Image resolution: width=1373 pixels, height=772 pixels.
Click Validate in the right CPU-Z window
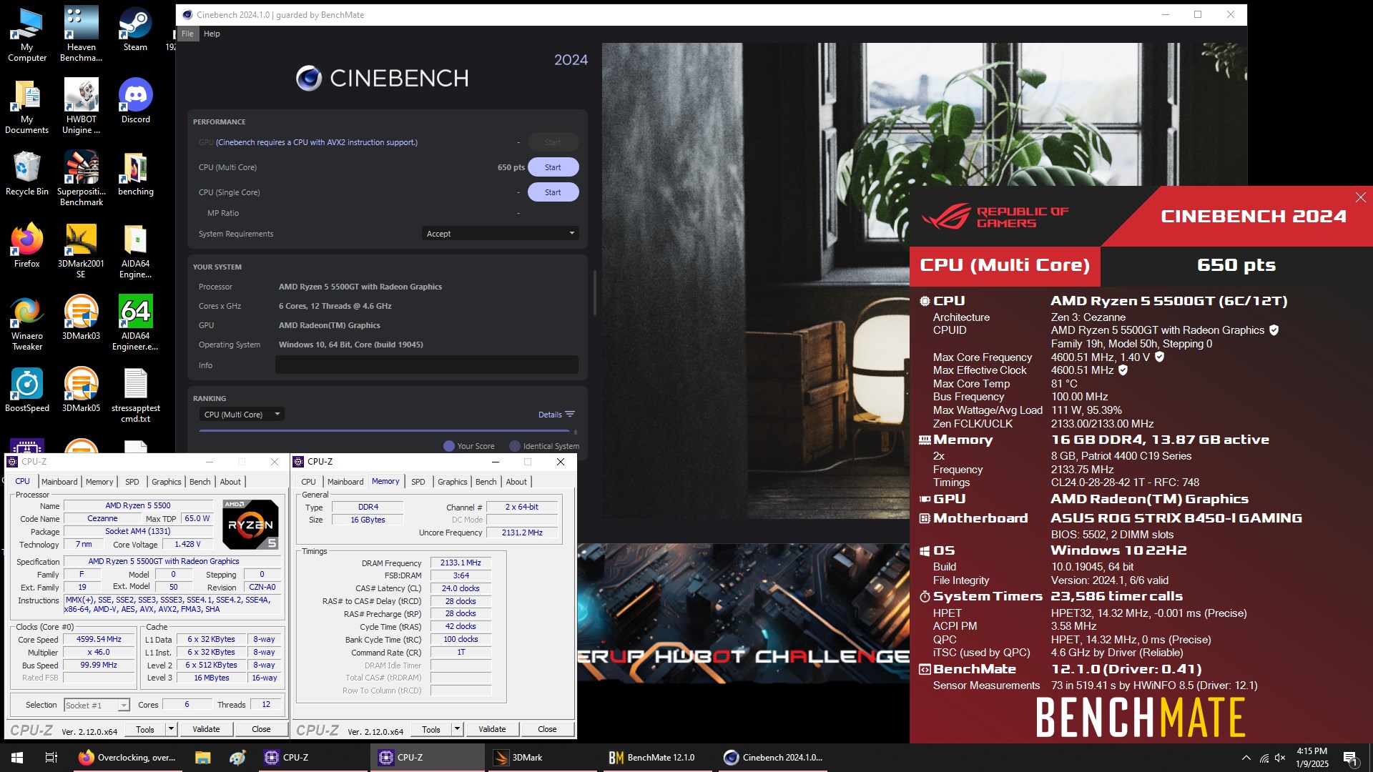[x=492, y=729]
